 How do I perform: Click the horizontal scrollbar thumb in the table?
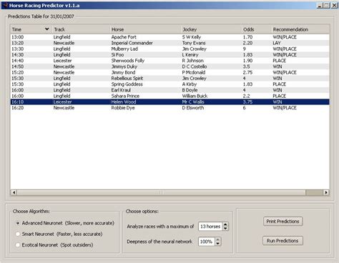coord(162,192)
